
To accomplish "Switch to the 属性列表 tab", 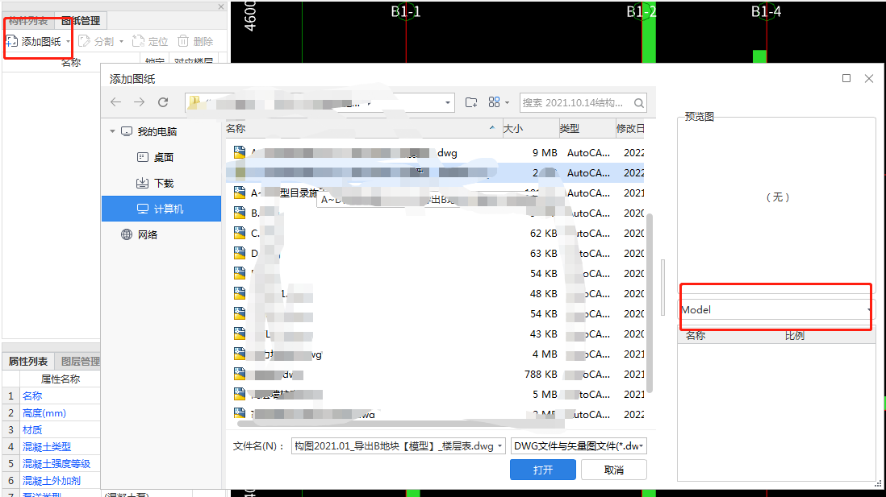I will (28, 361).
